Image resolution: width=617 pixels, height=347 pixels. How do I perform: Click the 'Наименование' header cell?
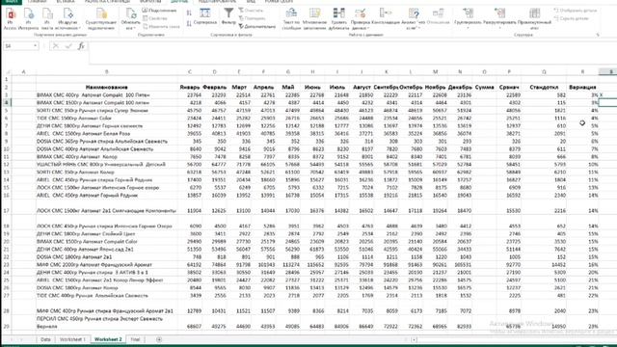pos(107,87)
